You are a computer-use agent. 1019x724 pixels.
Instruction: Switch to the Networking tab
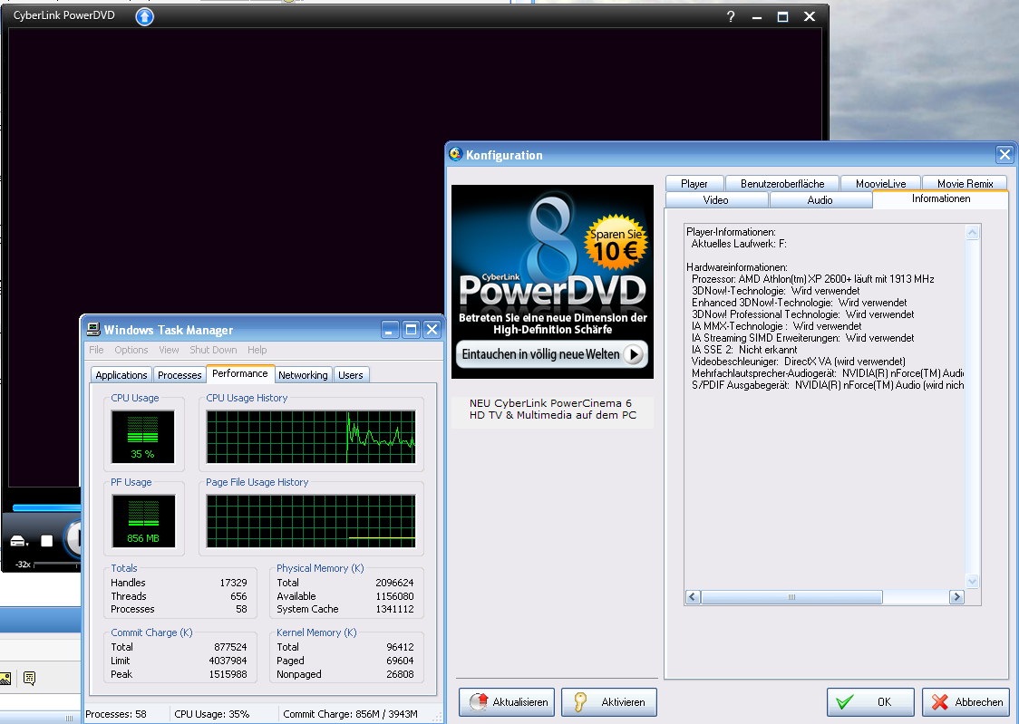click(x=303, y=374)
